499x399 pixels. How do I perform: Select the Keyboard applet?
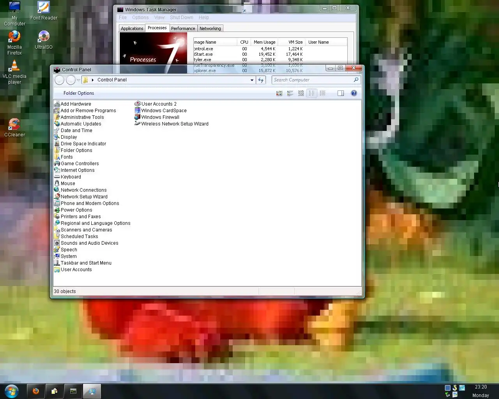pos(67,177)
